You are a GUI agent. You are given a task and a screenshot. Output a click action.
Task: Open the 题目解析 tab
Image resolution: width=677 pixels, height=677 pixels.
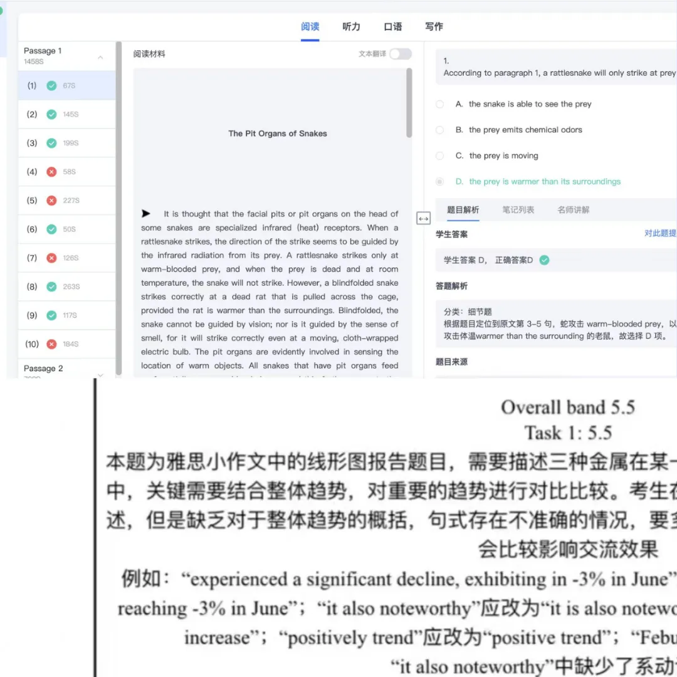pos(463,210)
